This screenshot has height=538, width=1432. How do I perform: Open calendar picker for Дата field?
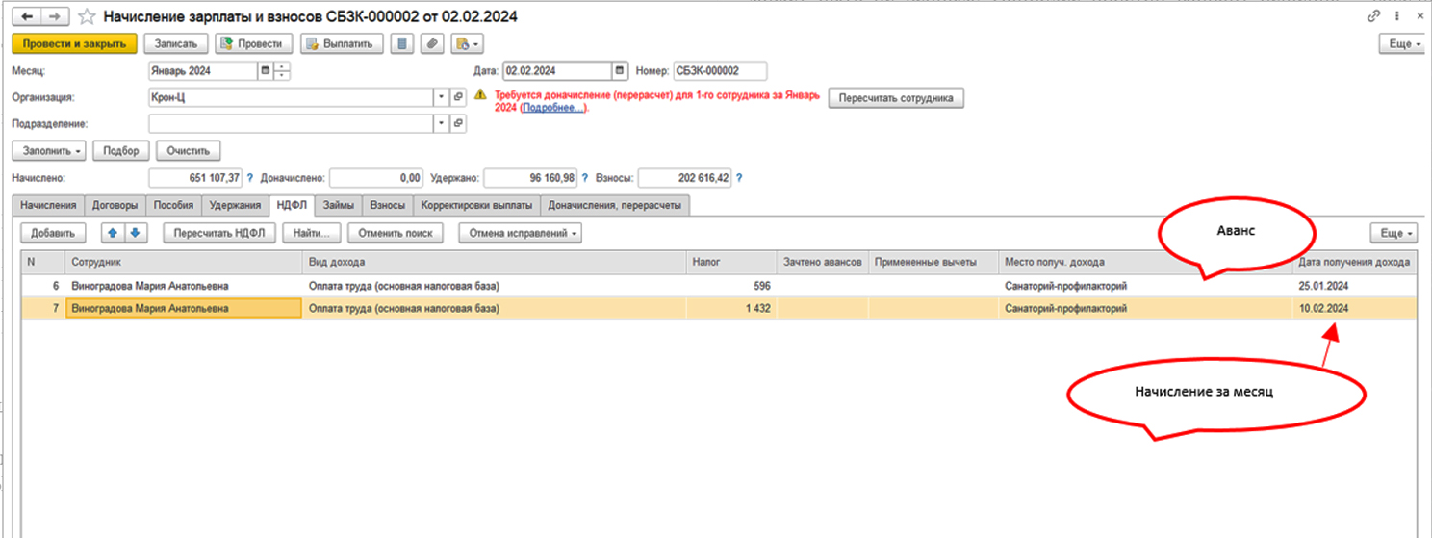tap(620, 70)
